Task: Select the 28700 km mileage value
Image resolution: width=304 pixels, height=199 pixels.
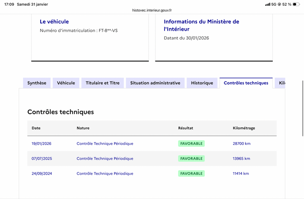Action: click(x=242, y=144)
